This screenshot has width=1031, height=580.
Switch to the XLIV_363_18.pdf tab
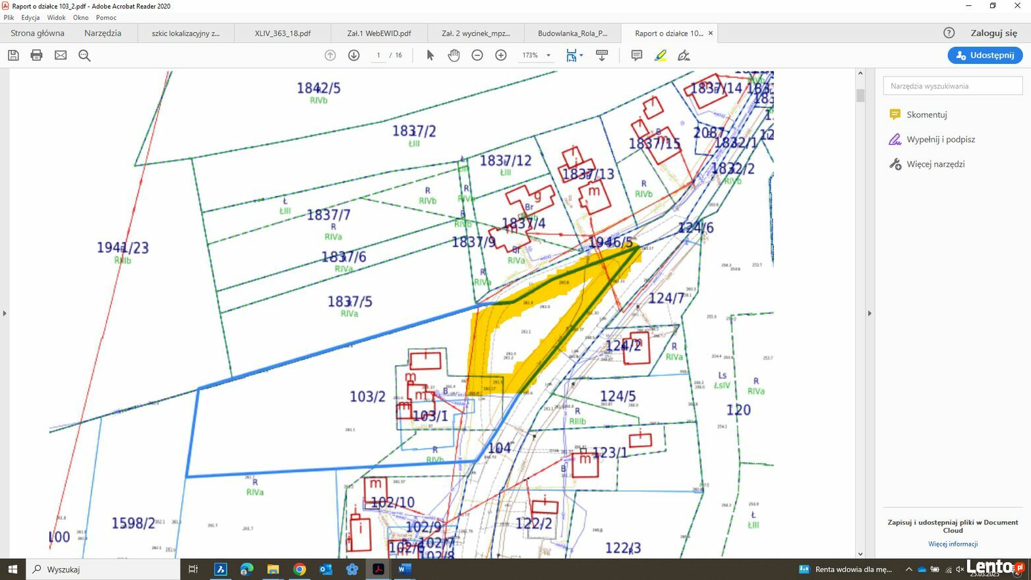283,33
